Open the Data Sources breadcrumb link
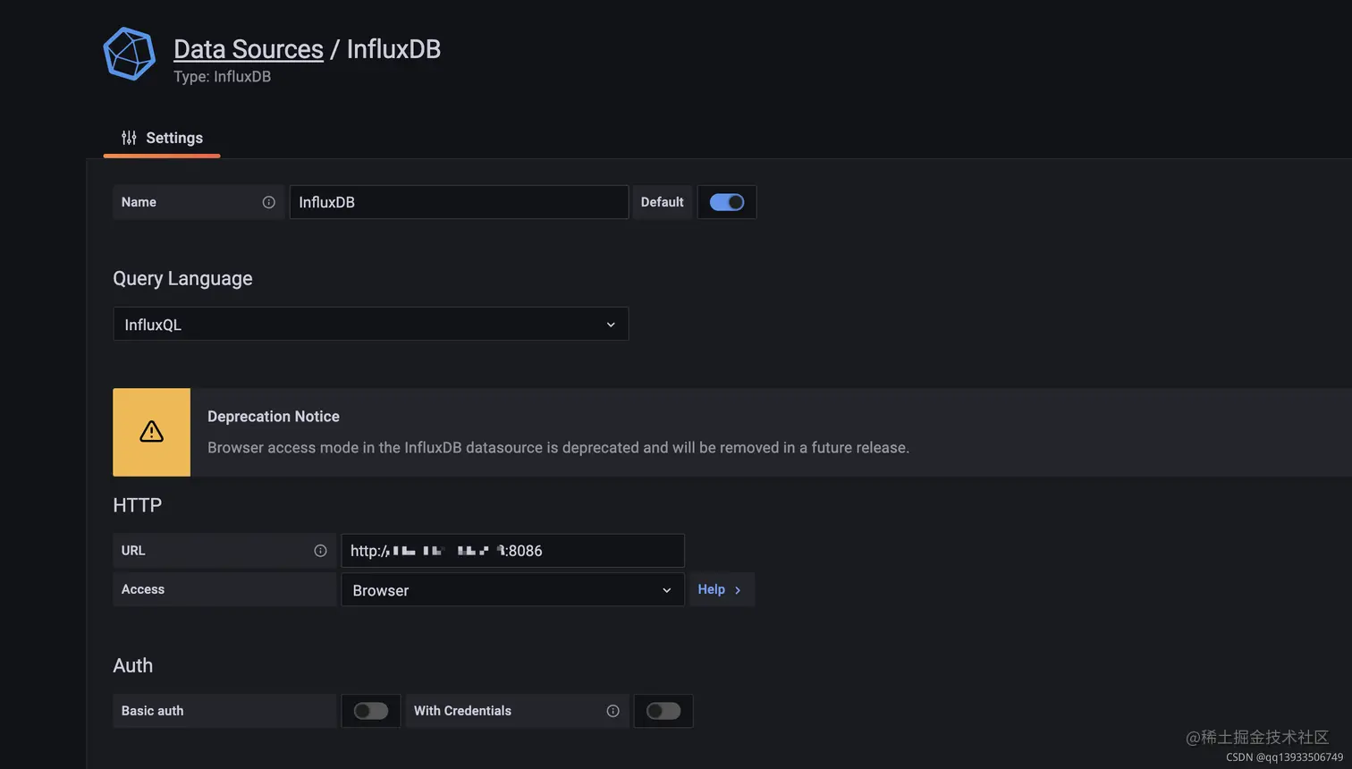The width and height of the screenshot is (1352, 769). tap(248, 49)
